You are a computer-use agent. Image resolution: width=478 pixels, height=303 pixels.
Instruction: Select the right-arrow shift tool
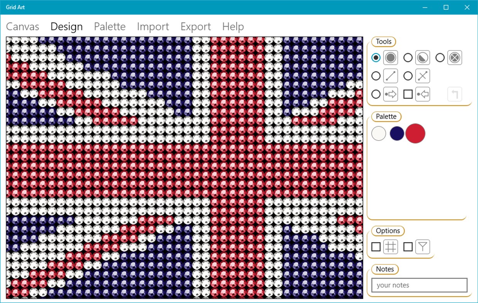[x=390, y=94]
